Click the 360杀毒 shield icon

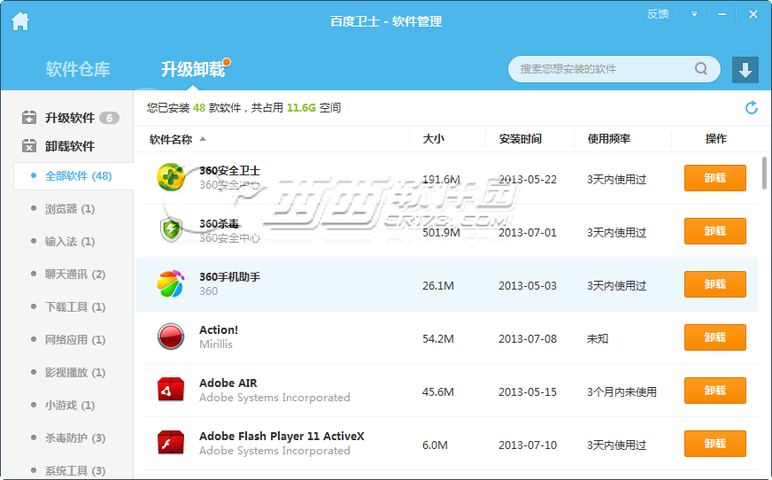171,230
